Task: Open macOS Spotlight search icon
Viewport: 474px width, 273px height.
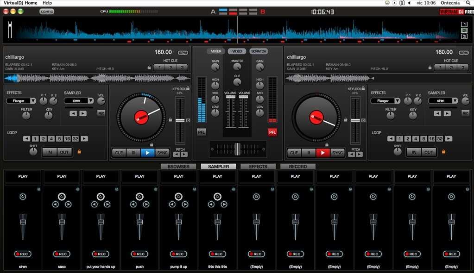Action: click(468, 3)
